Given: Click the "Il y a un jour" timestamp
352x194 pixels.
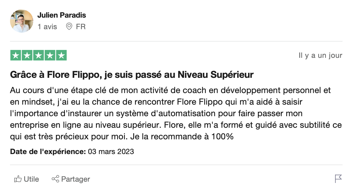Looking at the screenshot, I should (x=320, y=55).
